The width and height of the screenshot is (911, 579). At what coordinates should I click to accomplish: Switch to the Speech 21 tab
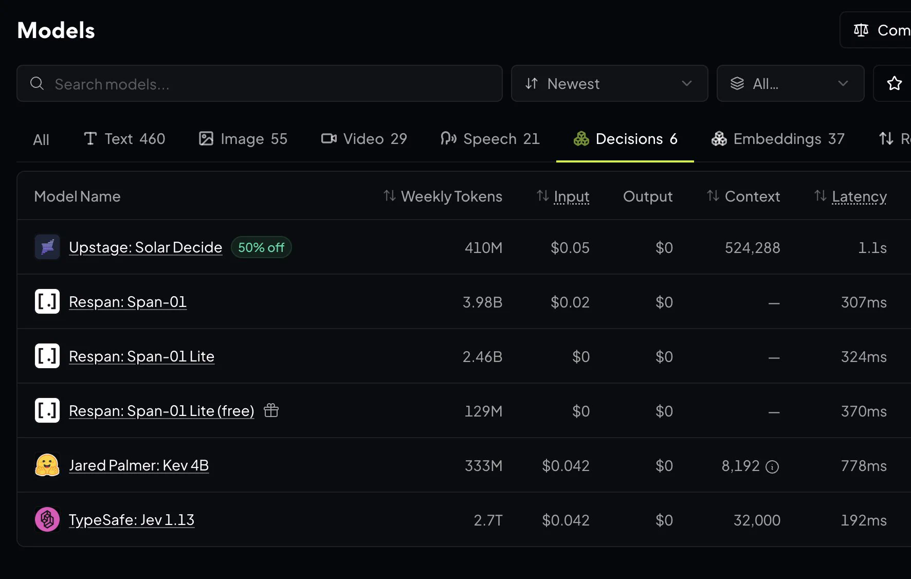(x=490, y=139)
